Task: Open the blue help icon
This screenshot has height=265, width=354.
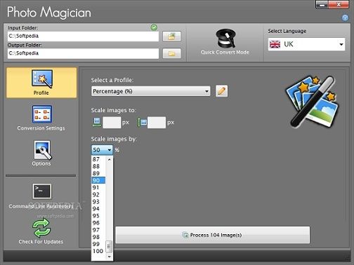Action: (345, 18)
